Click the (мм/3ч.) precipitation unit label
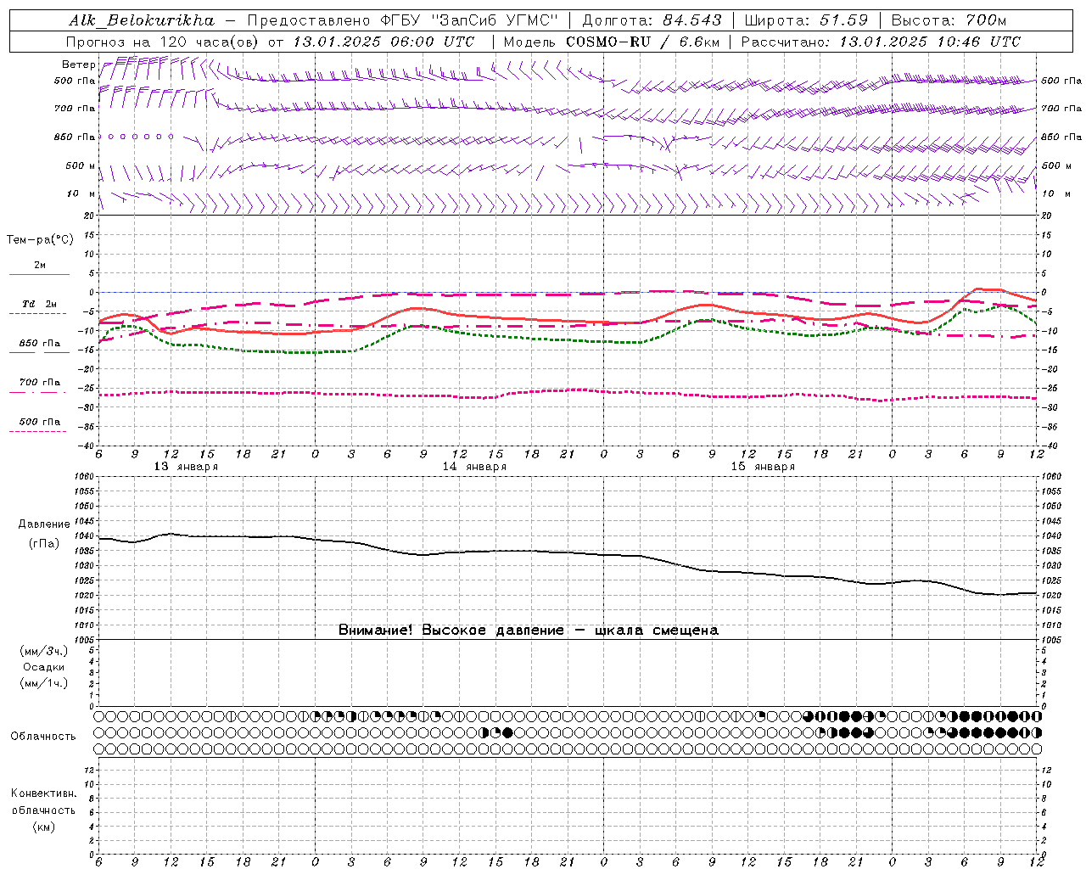The width and height of the screenshot is (1086, 869). pyautogui.click(x=44, y=651)
